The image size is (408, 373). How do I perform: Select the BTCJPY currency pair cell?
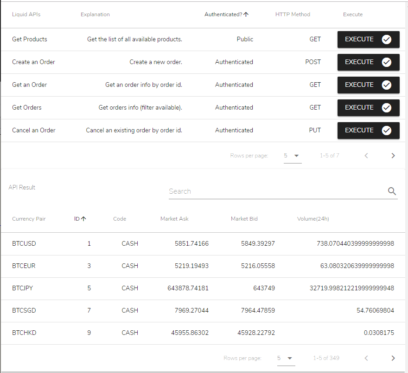tap(23, 288)
